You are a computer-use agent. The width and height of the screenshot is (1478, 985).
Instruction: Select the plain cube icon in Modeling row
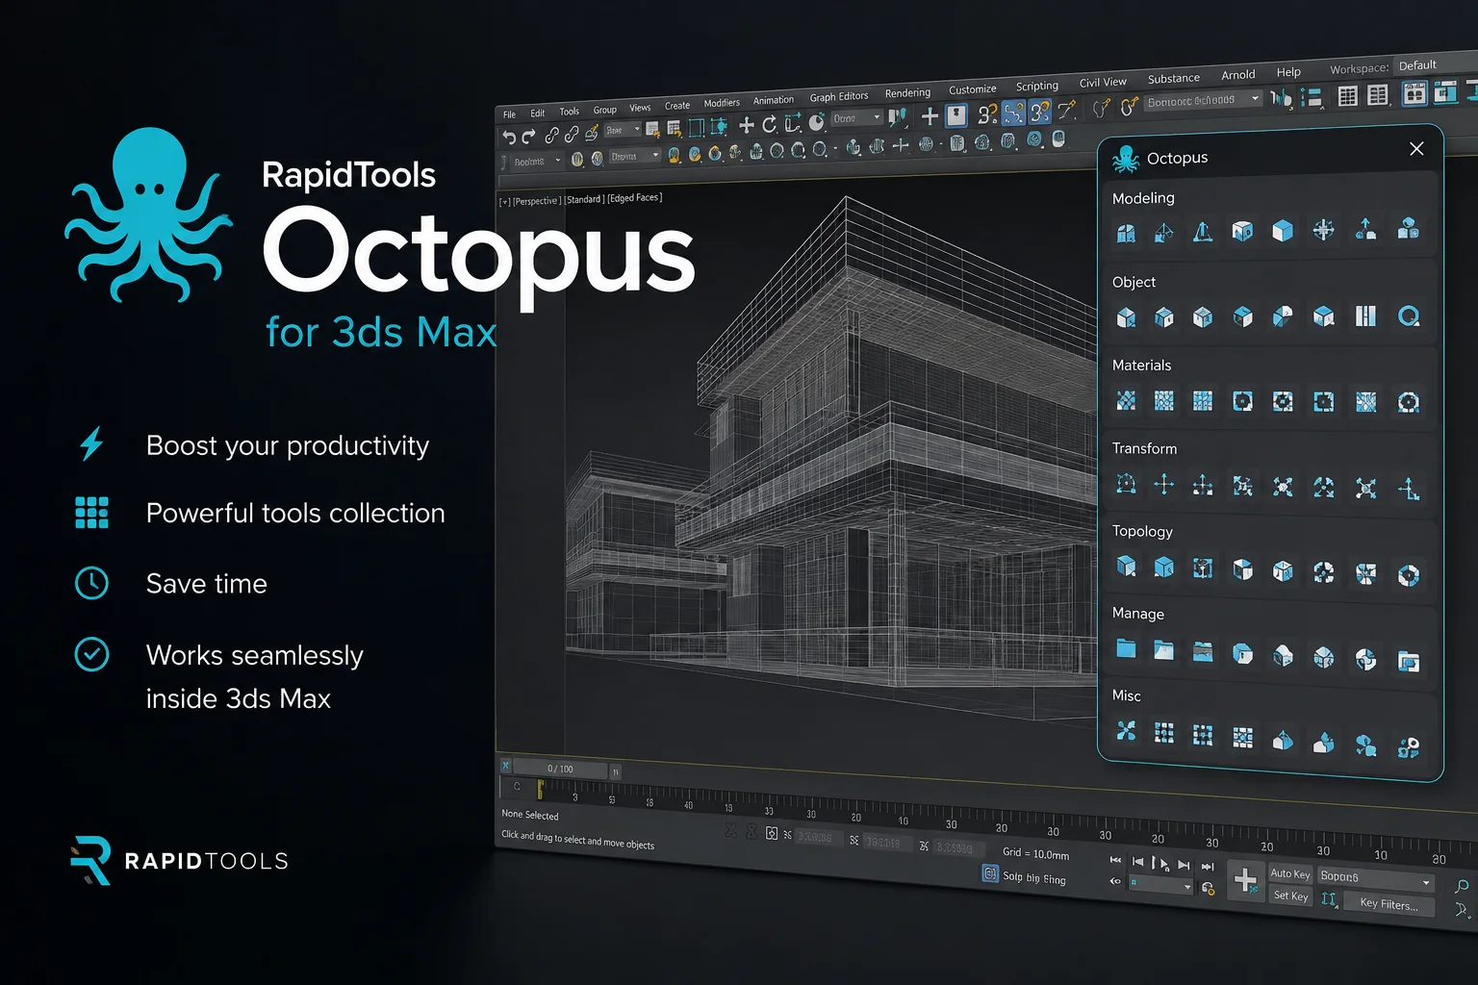pos(1283,231)
